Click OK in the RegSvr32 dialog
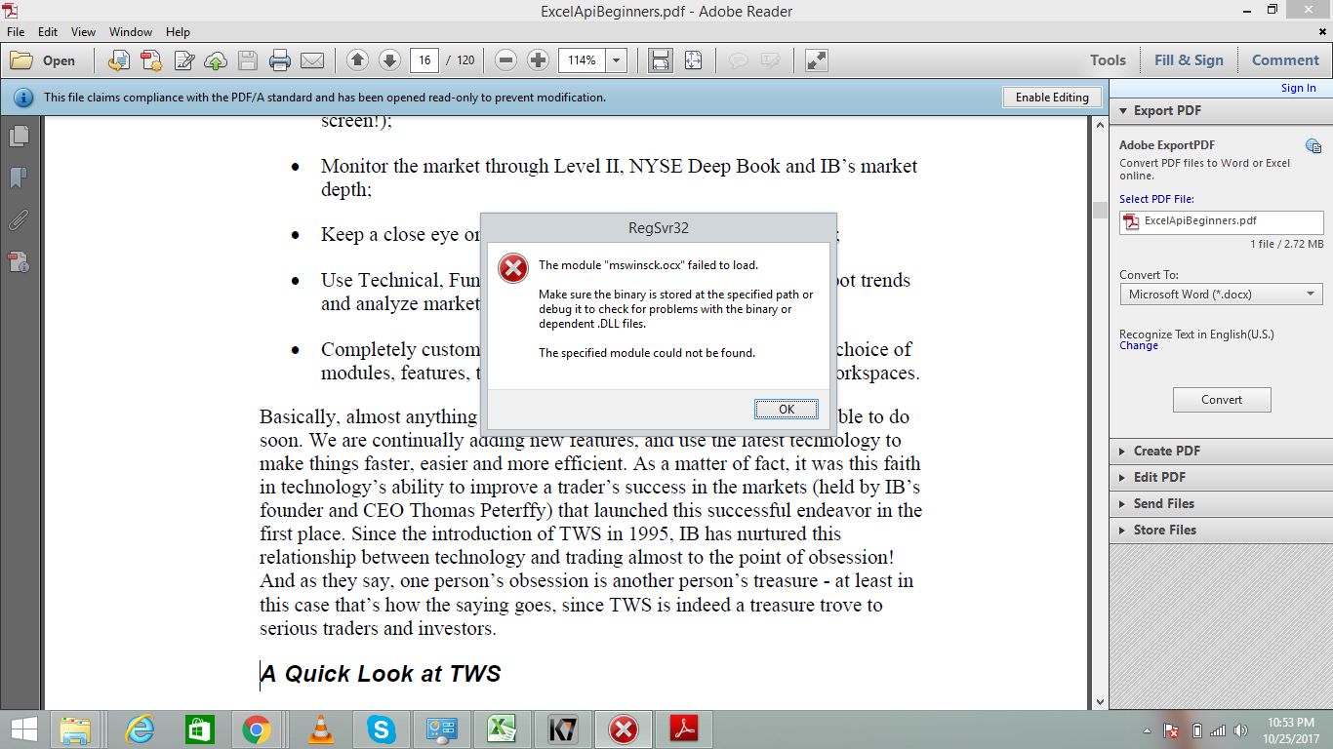This screenshot has height=749, width=1333. pyautogui.click(x=787, y=410)
